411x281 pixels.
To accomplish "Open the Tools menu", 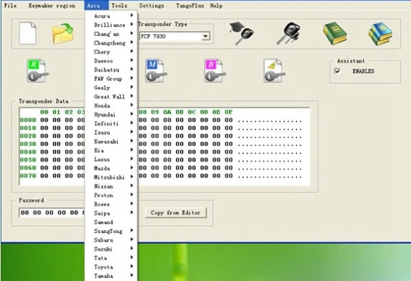I will point(119,5).
